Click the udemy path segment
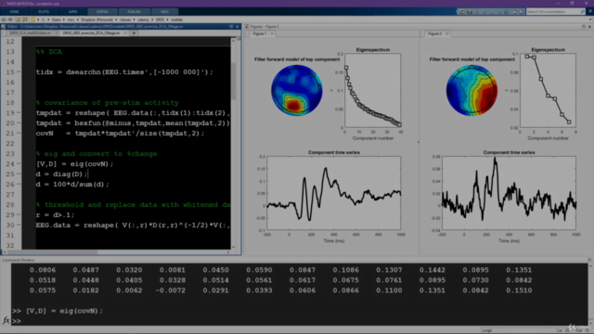 point(143,19)
